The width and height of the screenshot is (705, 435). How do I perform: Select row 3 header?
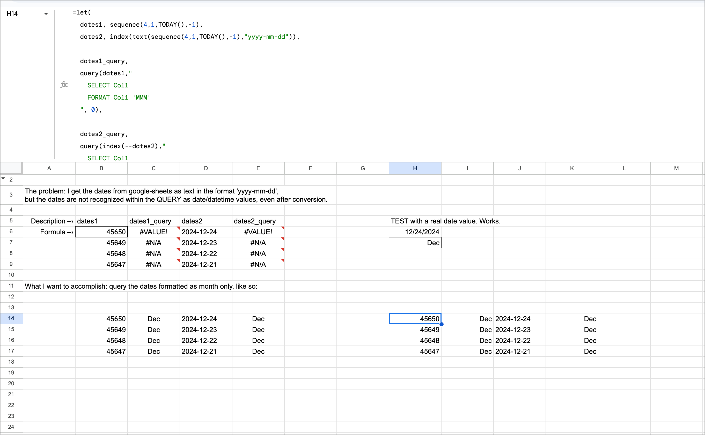pyautogui.click(x=11, y=195)
